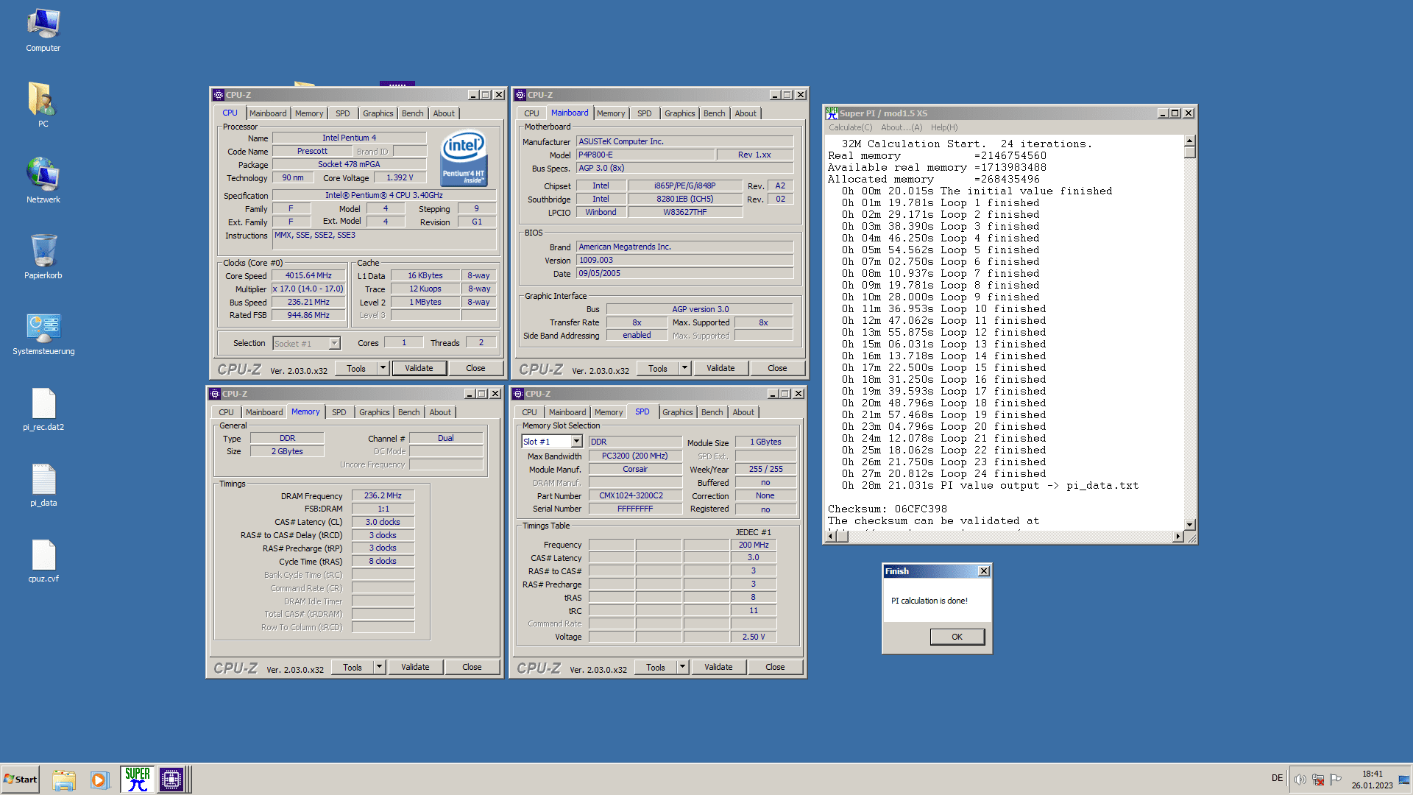1413x795 pixels.
Task: Open Help(H) menu in Super PI
Action: (x=944, y=127)
